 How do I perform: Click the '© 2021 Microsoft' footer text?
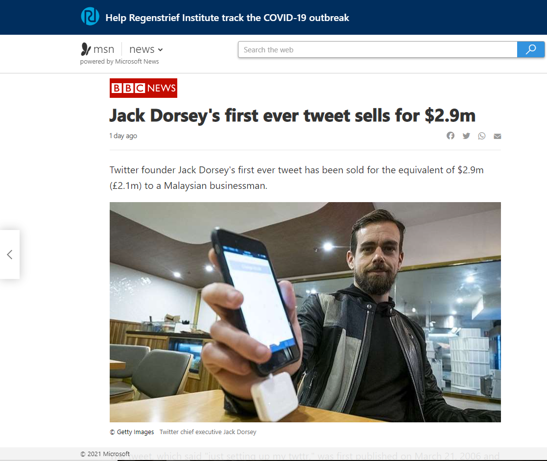pyautogui.click(x=105, y=454)
